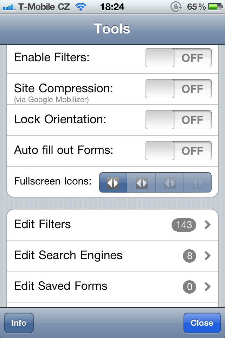
Task: Tap the chevron beside Edit Search Engines
Action: click(x=207, y=256)
